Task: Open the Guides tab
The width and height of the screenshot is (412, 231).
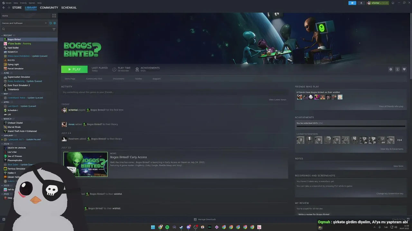Action: click(138, 79)
